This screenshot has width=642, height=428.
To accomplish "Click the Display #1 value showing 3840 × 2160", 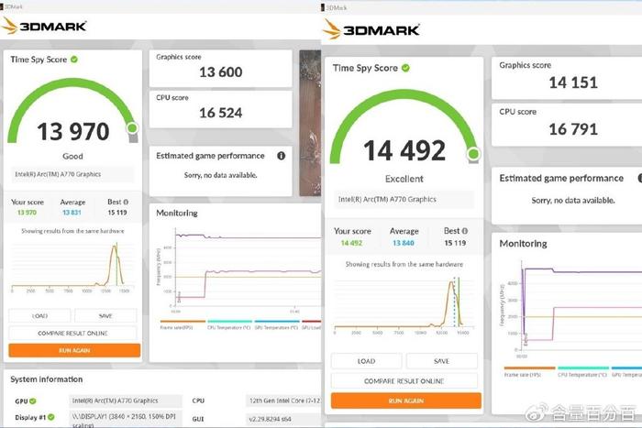I will point(124,420).
